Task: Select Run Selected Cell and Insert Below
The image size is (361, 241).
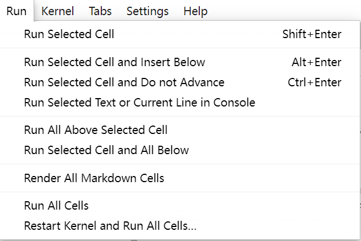Action: (114, 62)
